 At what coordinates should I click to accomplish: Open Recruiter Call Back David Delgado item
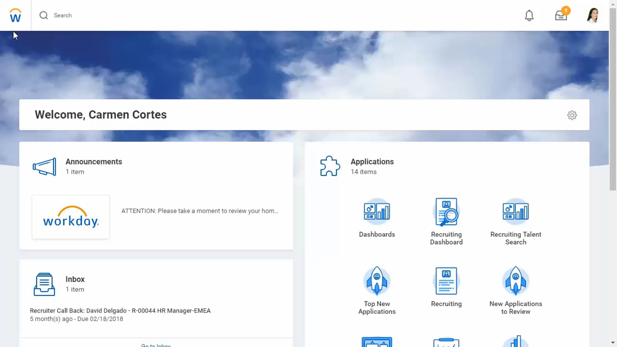tap(120, 311)
